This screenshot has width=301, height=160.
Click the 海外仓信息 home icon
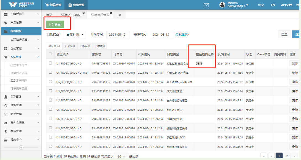pos(6,123)
